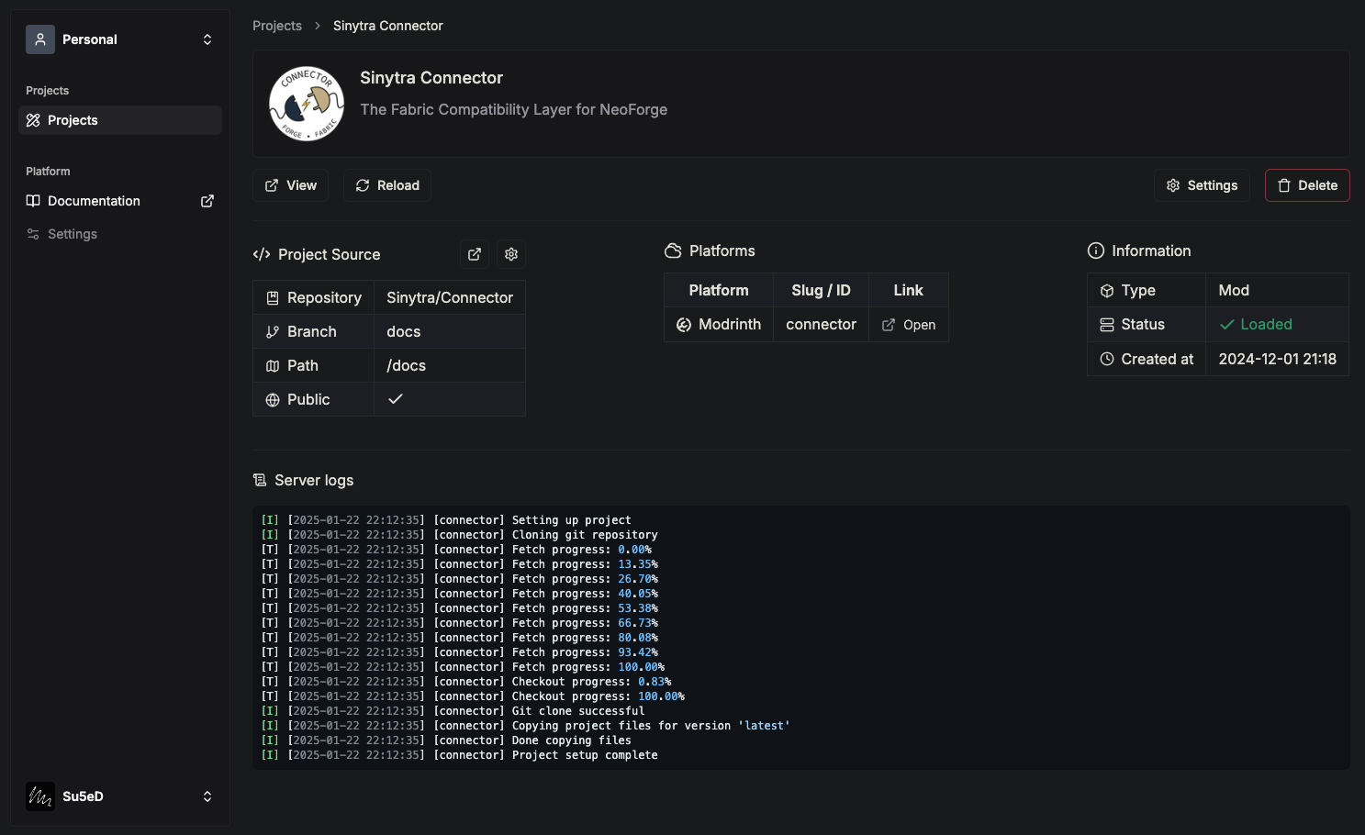Image resolution: width=1365 pixels, height=835 pixels.
Task: Open the Projects breadcrumb dropdown path
Action: click(276, 26)
